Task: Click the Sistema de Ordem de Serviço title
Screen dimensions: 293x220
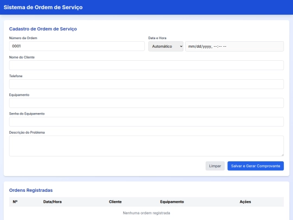Action: 43,7
